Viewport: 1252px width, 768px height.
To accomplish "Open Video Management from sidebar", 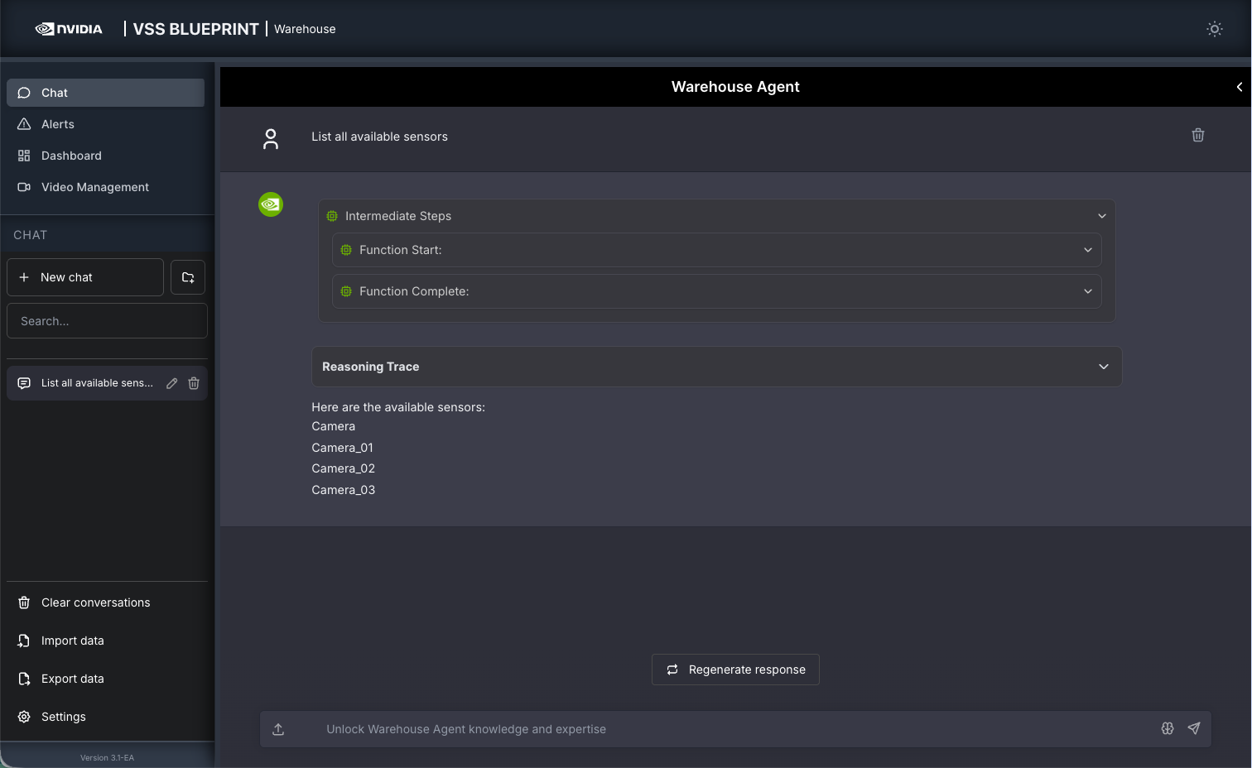I will [94, 187].
